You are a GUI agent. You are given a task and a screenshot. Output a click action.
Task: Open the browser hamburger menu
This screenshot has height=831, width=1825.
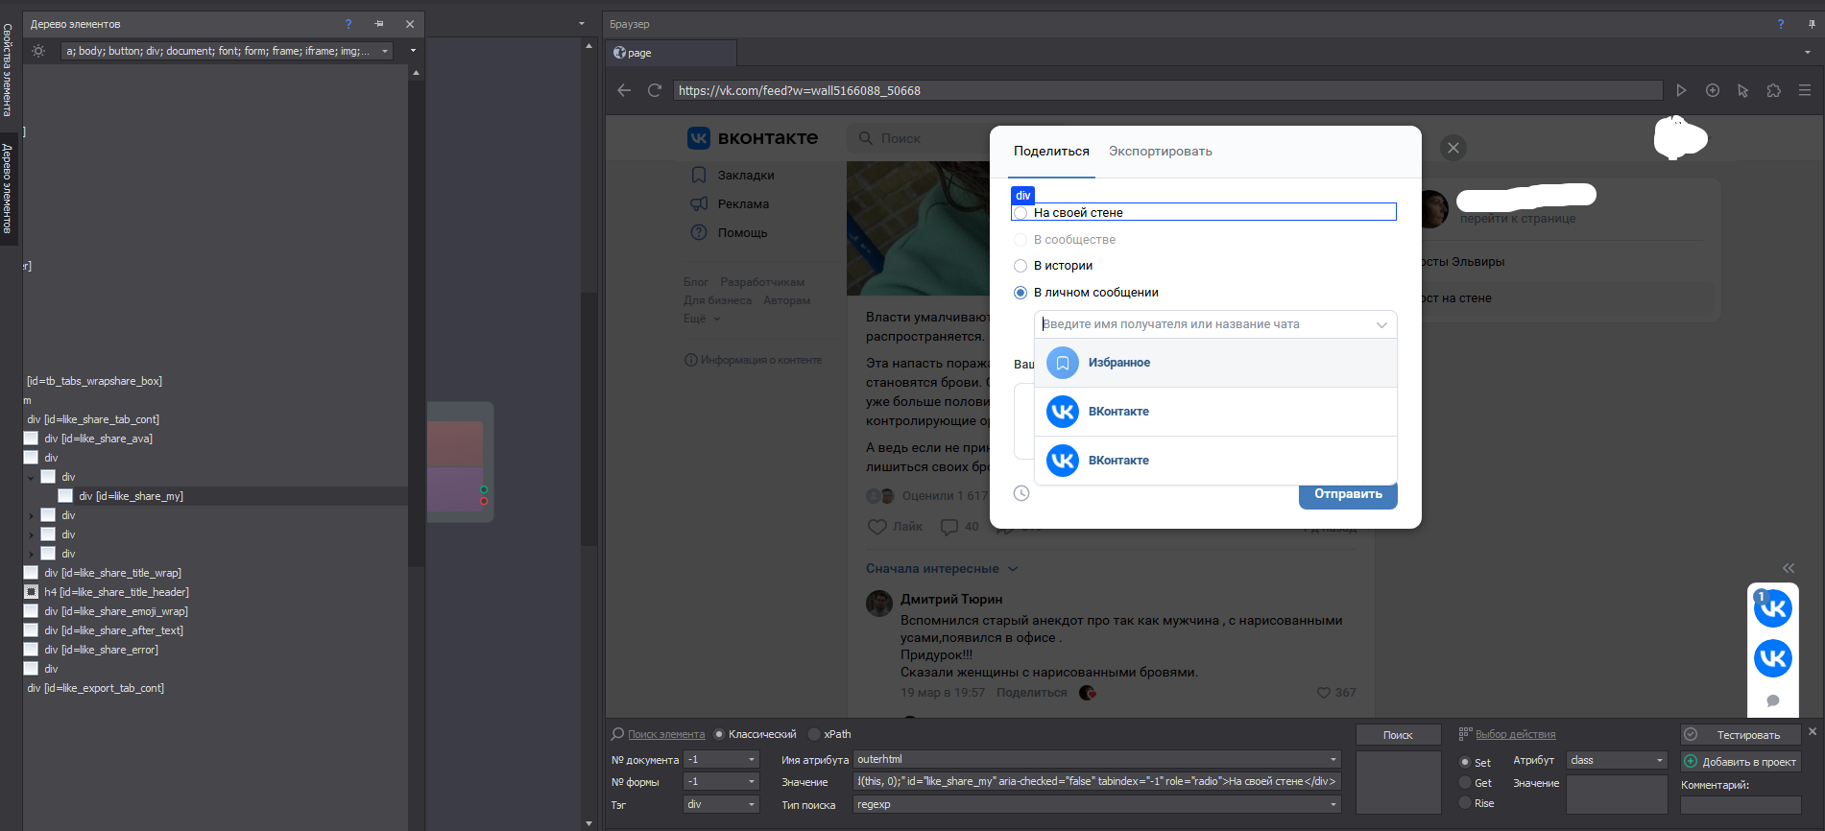1805,90
